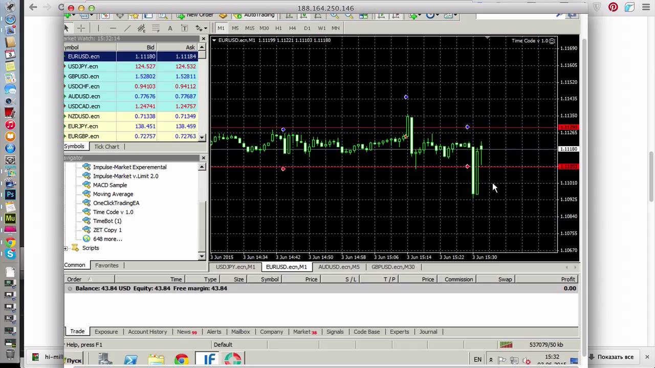Sort orders by Symbol column header
The height and width of the screenshot is (368, 655).
tap(270, 279)
